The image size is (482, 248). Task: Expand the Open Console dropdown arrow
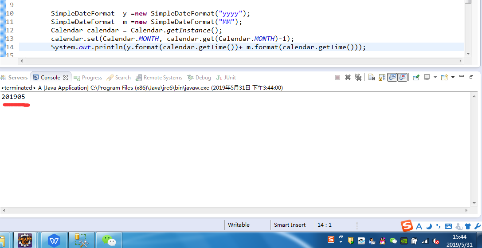coord(453,78)
